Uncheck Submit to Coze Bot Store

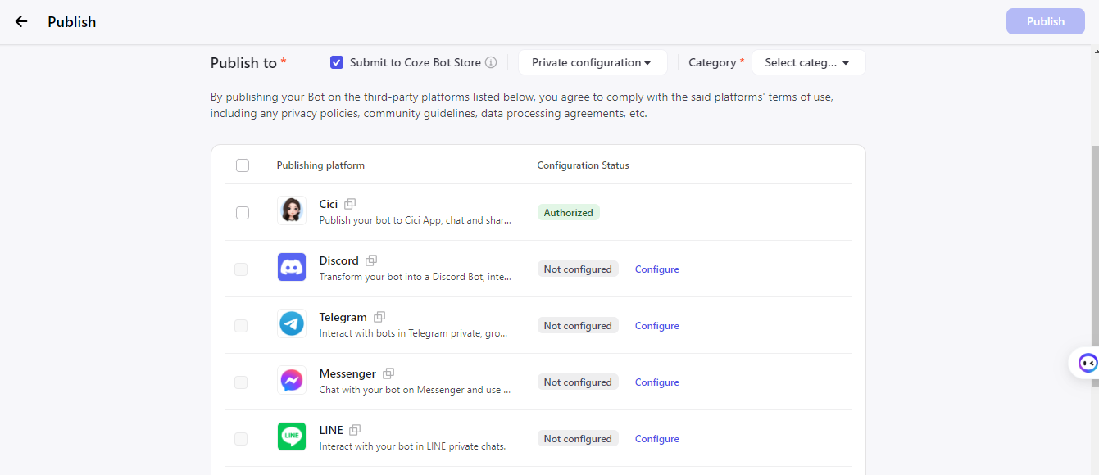pyautogui.click(x=337, y=62)
